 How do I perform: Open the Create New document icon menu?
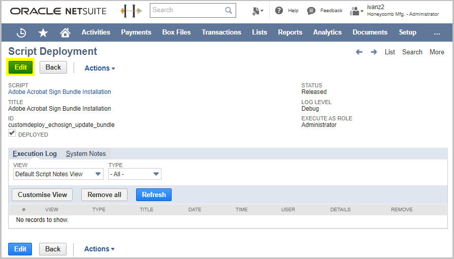pyautogui.click(x=257, y=11)
